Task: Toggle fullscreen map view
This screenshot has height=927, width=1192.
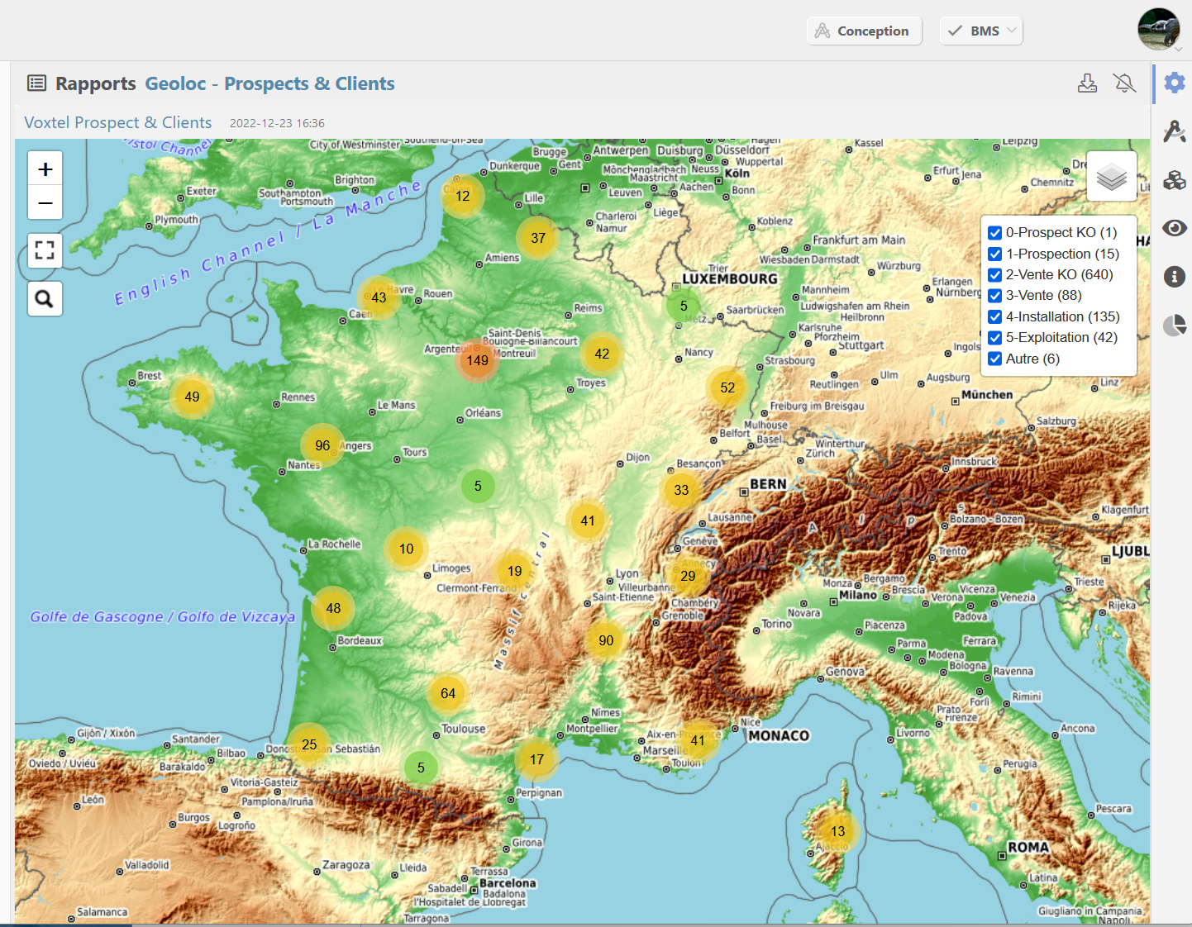Action: [45, 250]
